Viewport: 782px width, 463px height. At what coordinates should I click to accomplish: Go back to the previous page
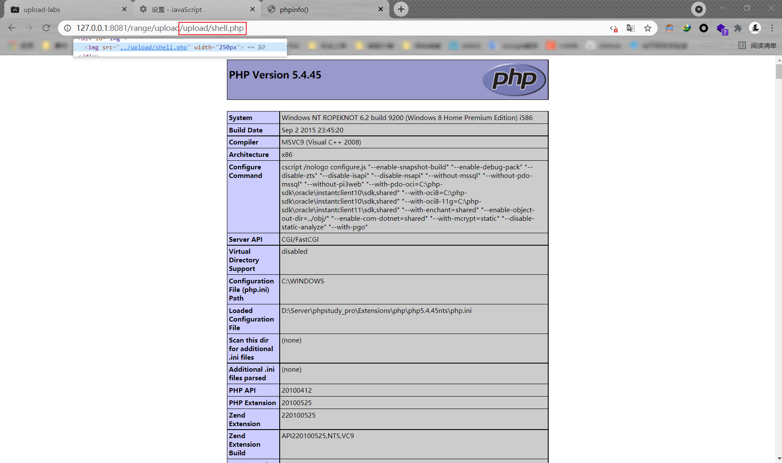[12, 28]
